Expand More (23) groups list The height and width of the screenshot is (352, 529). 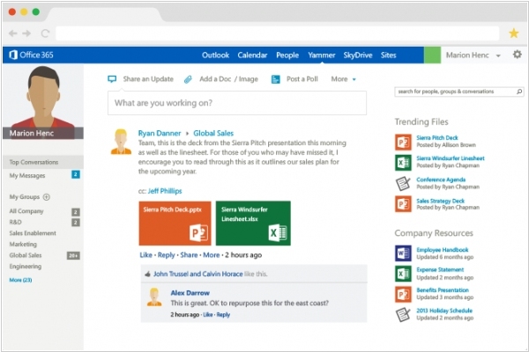(20, 280)
